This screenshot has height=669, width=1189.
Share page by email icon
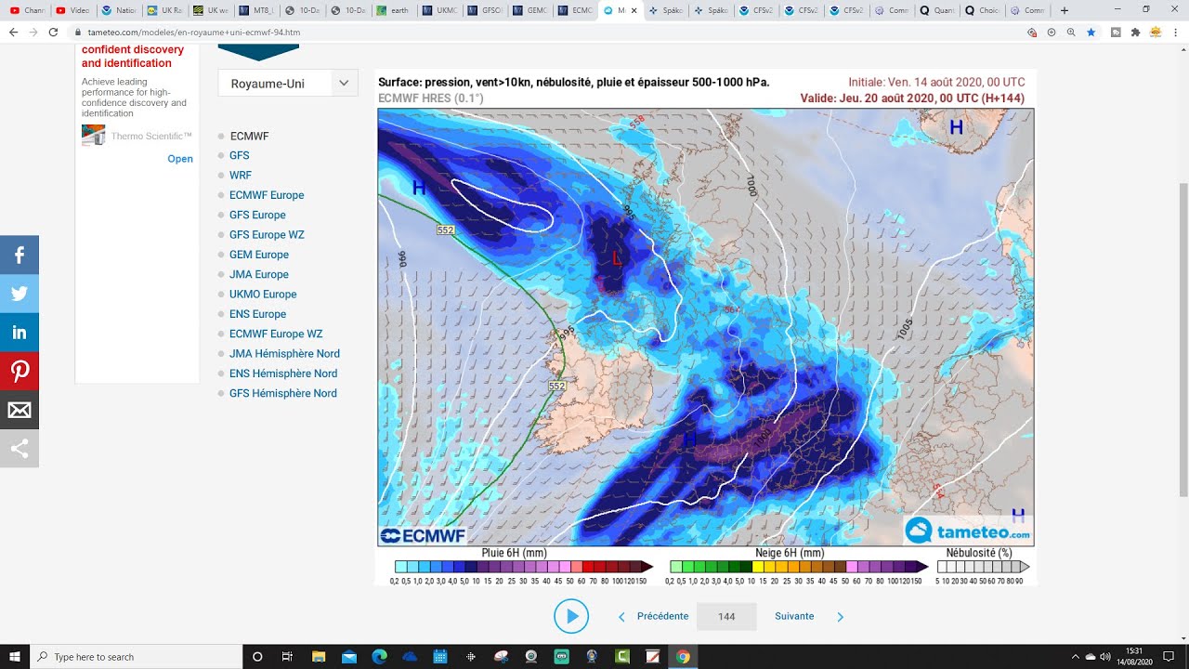20,411
